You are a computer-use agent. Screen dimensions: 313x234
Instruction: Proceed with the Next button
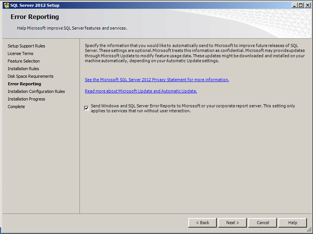[x=232, y=223]
